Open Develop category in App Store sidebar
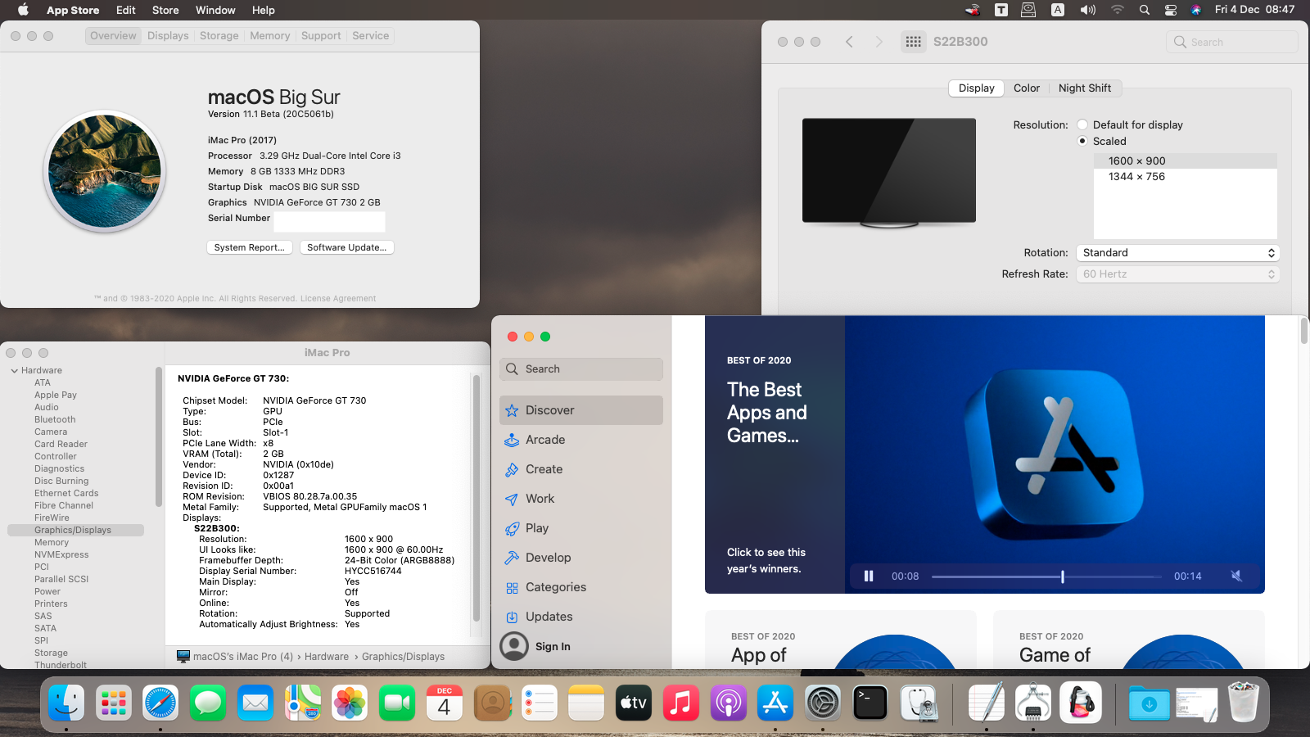 click(x=580, y=558)
